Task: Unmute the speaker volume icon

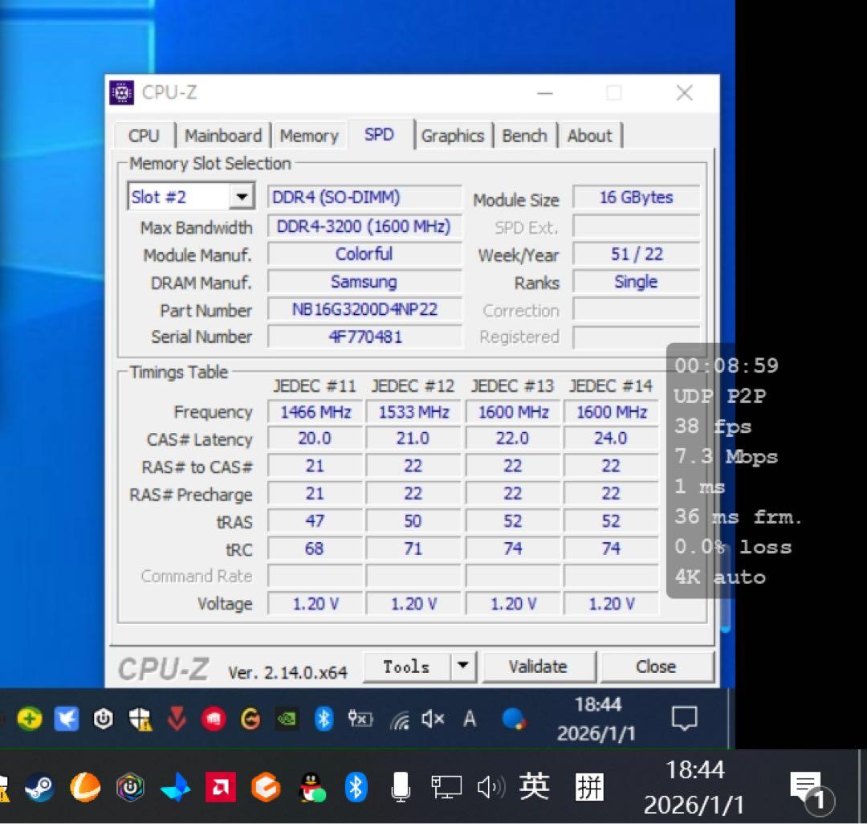Action: click(x=432, y=719)
